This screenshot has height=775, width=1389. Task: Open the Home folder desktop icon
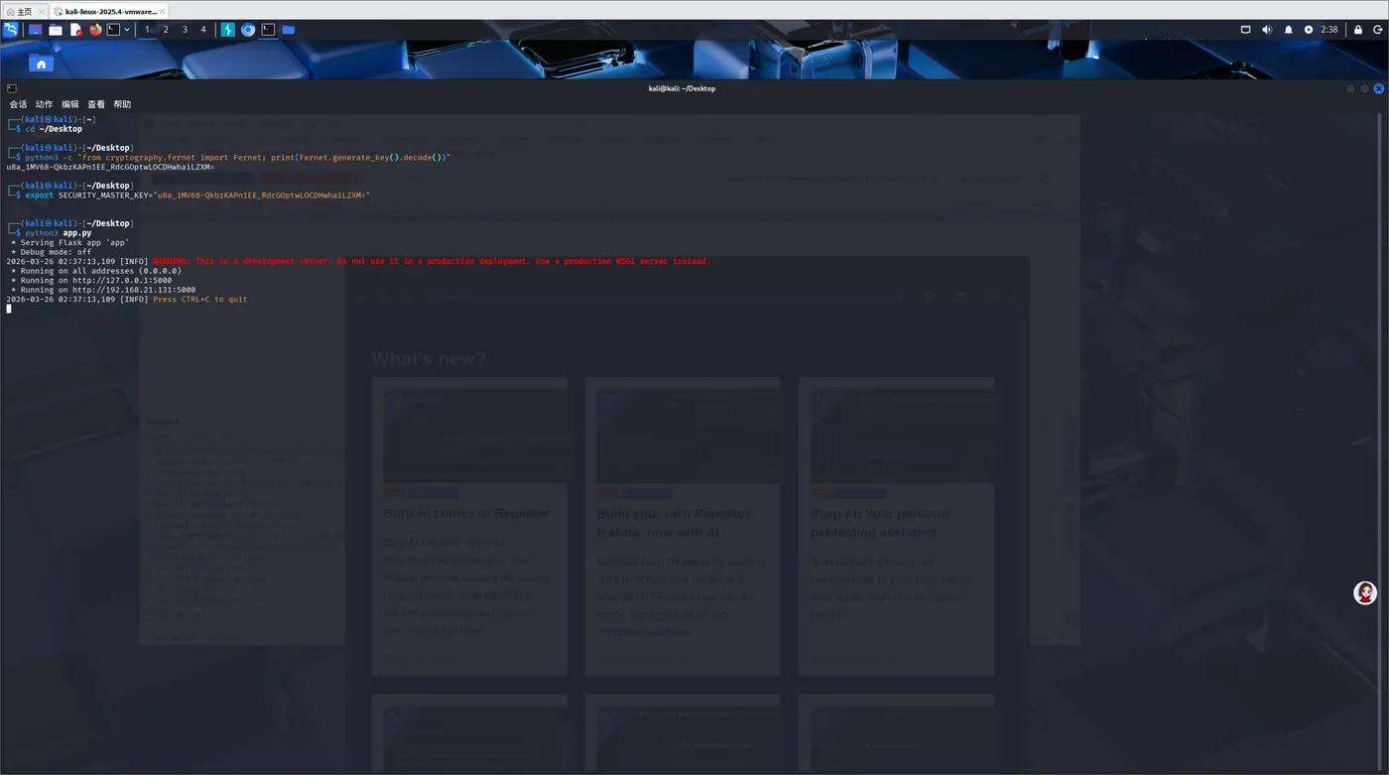41,64
